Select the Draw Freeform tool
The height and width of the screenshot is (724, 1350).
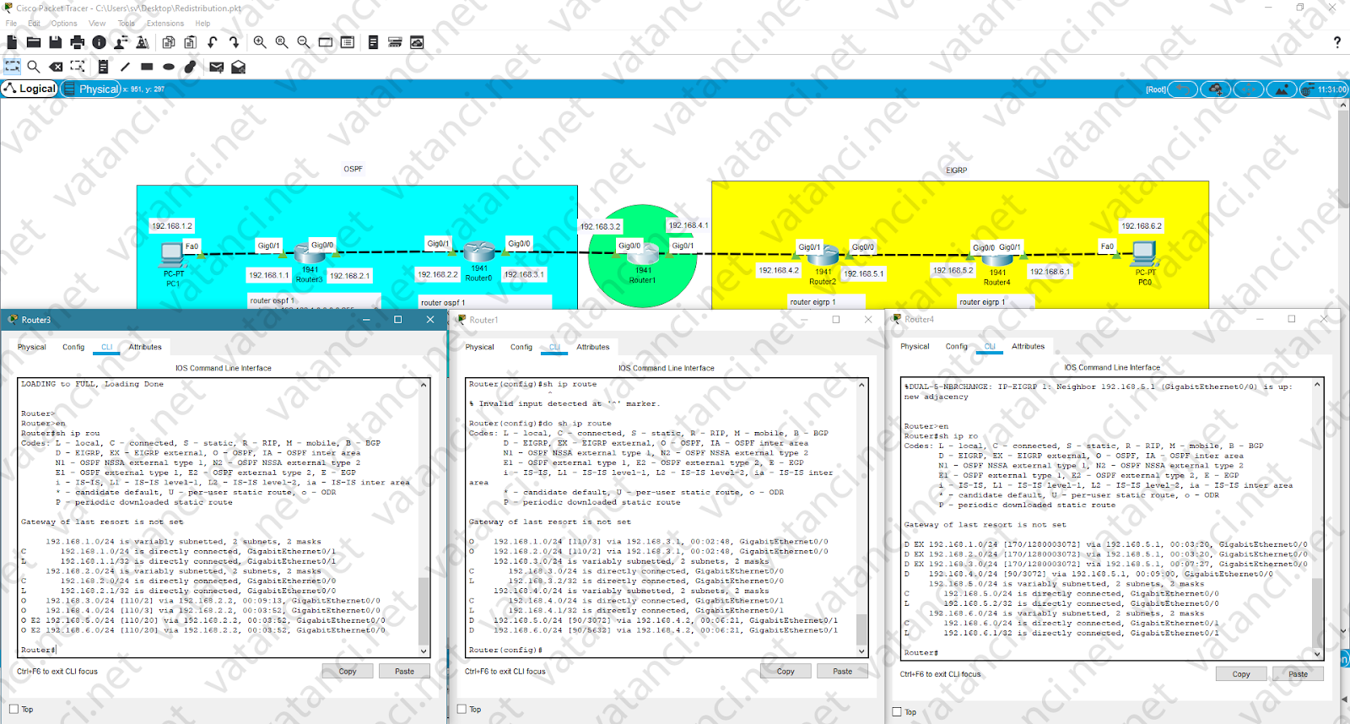tap(191, 67)
